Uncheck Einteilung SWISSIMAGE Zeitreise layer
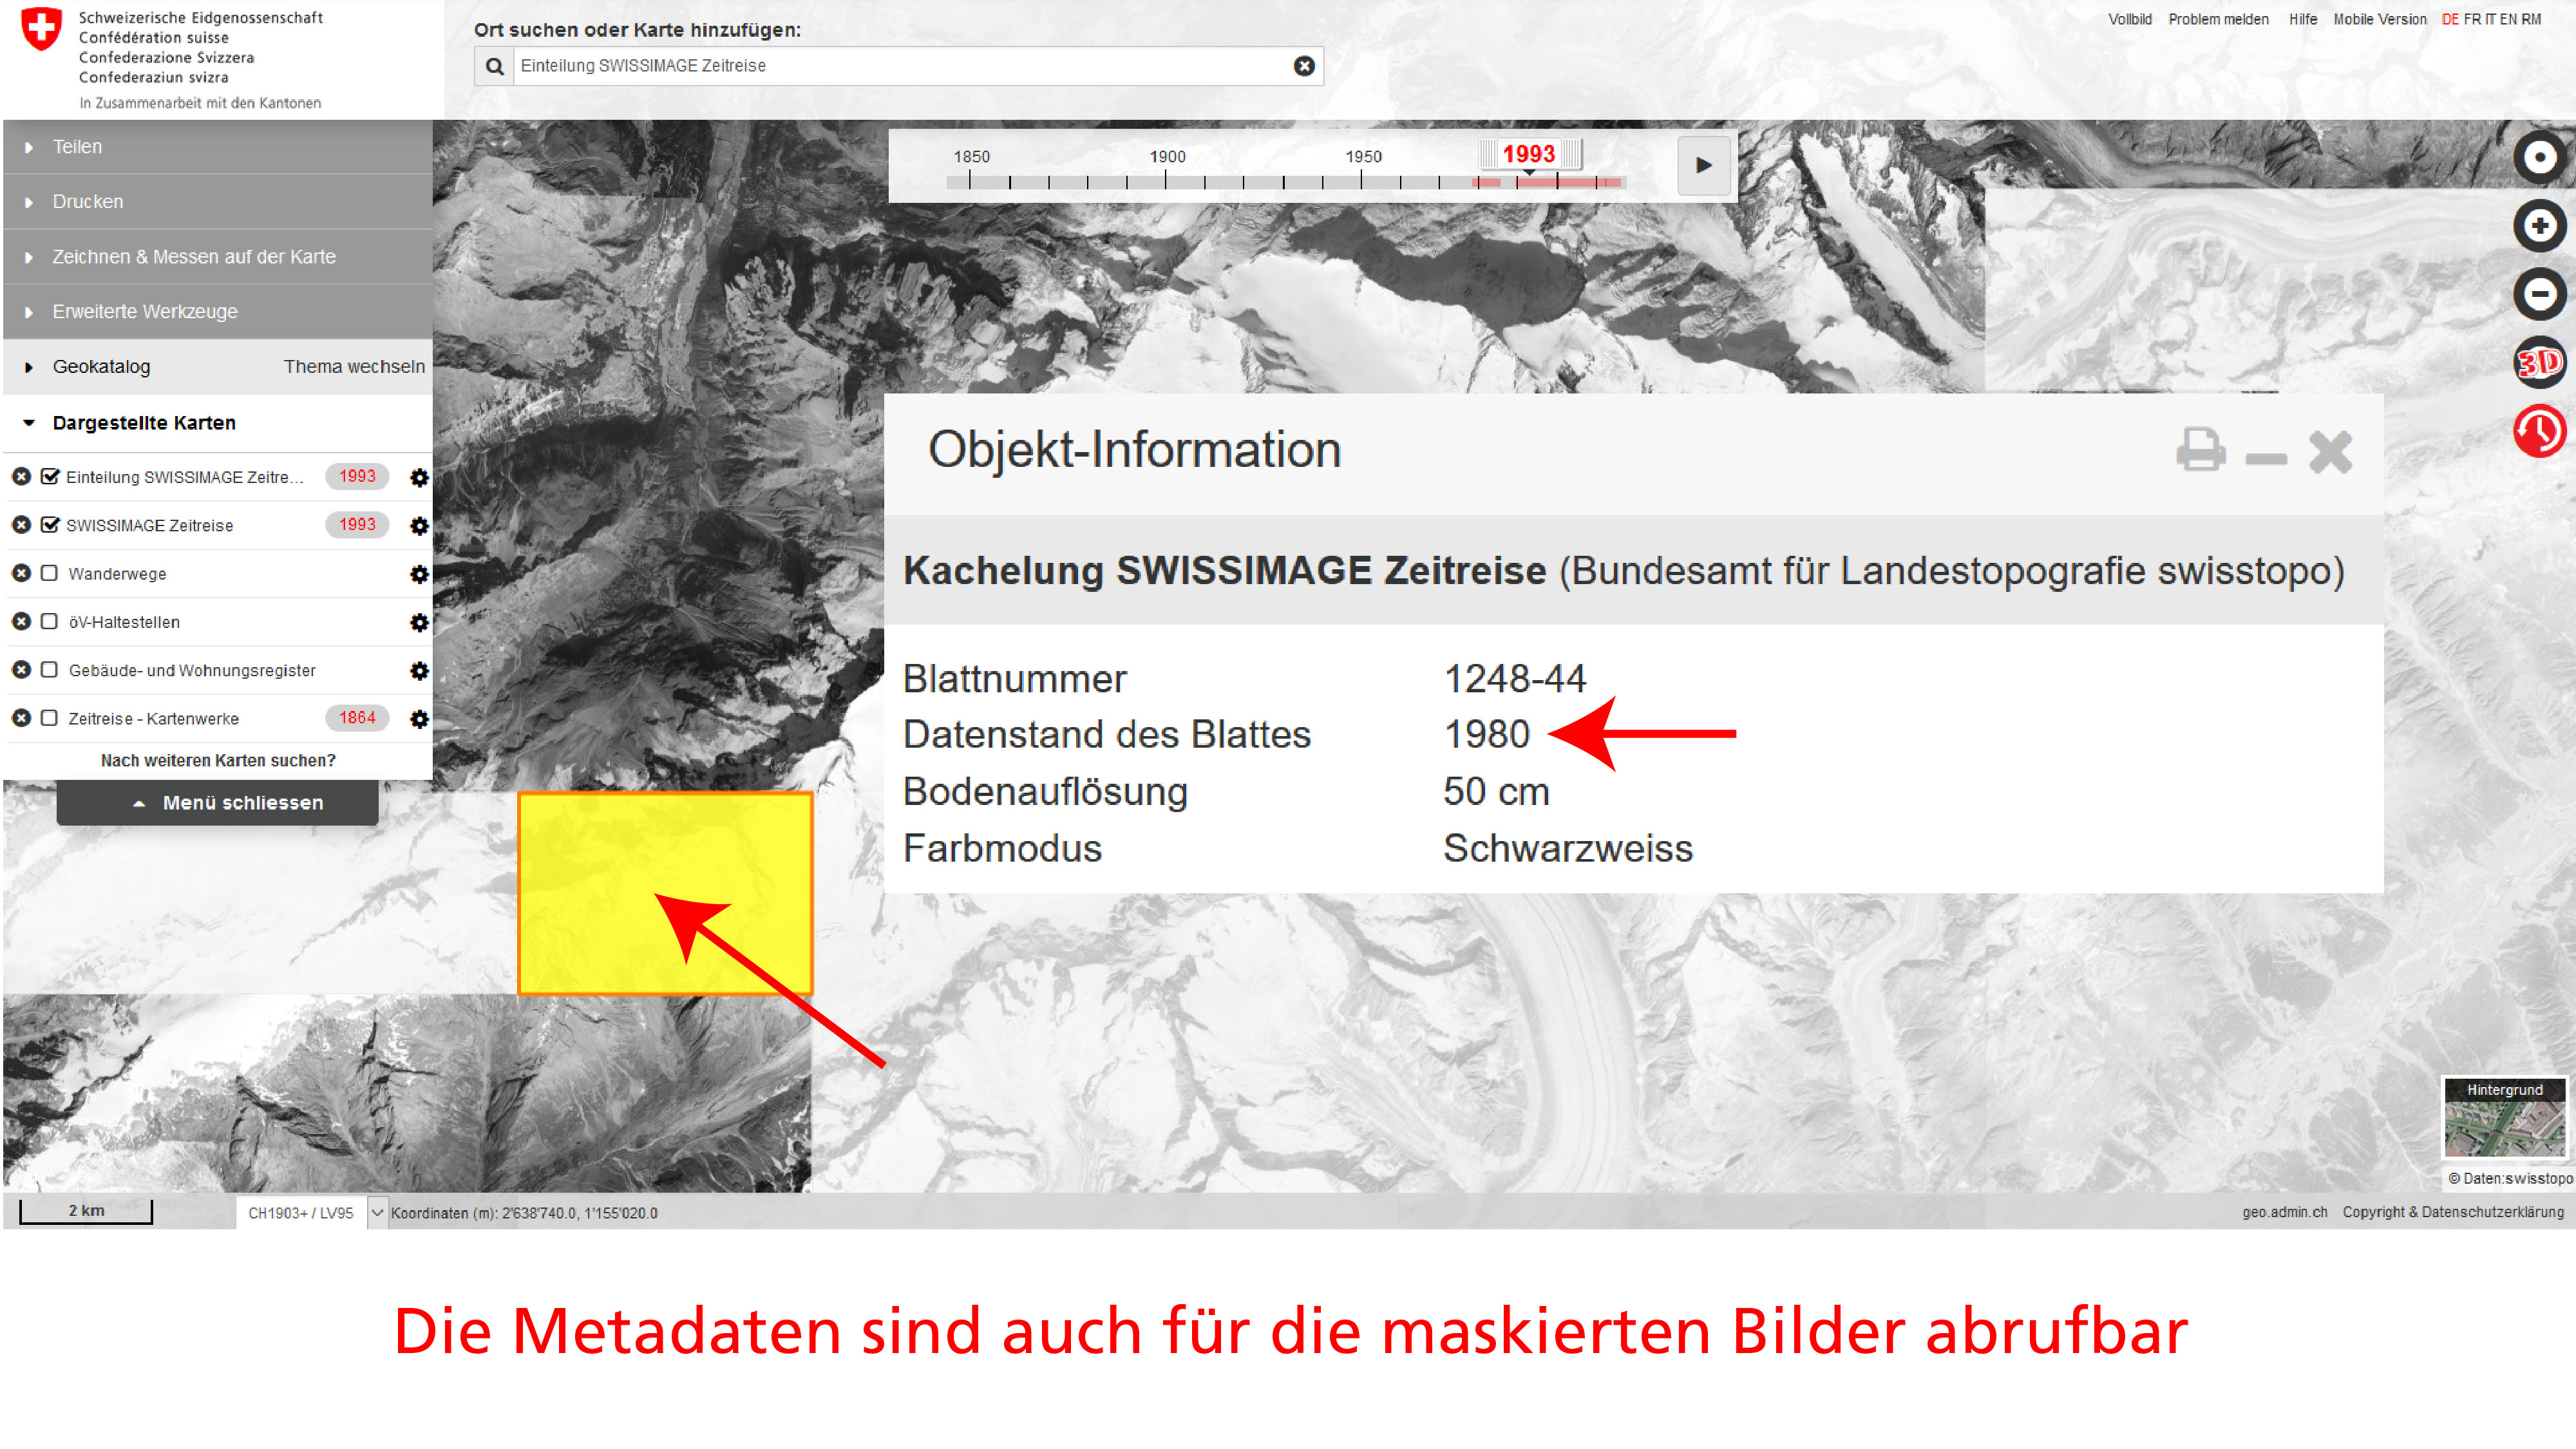Image resolution: width=2576 pixels, height=1449 pixels. click(49, 477)
